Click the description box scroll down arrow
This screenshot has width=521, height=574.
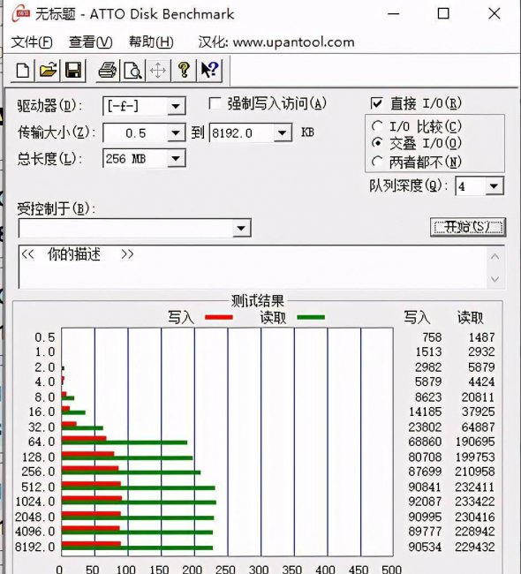coord(495,280)
